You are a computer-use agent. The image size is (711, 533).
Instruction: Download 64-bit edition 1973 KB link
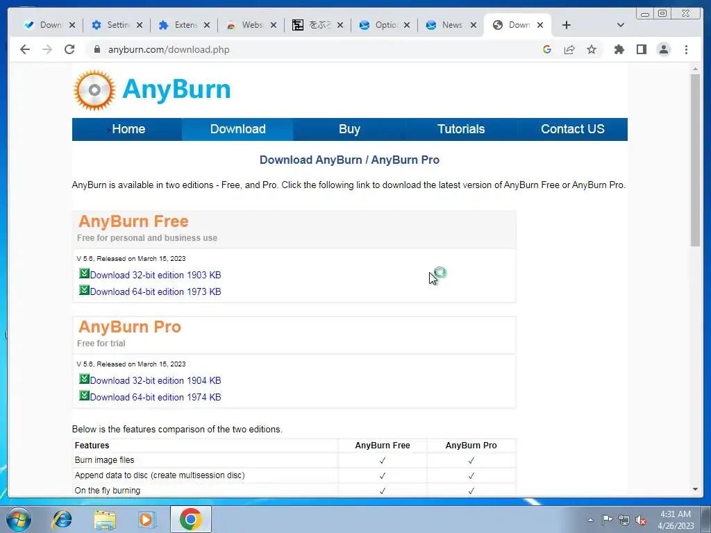(x=156, y=292)
